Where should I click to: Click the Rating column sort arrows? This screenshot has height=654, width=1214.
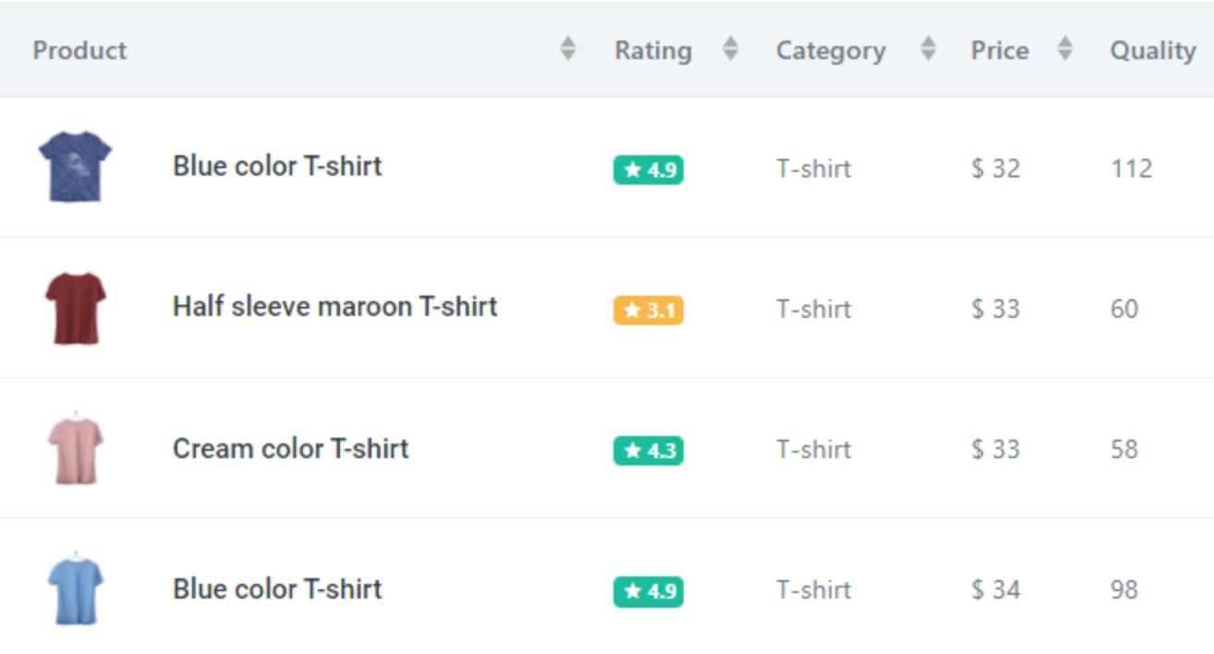(x=731, y=49)
